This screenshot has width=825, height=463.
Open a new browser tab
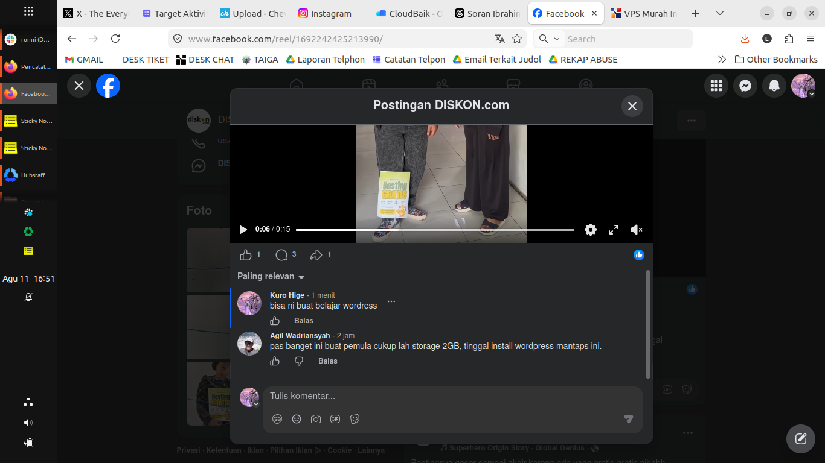click(696, 13)
